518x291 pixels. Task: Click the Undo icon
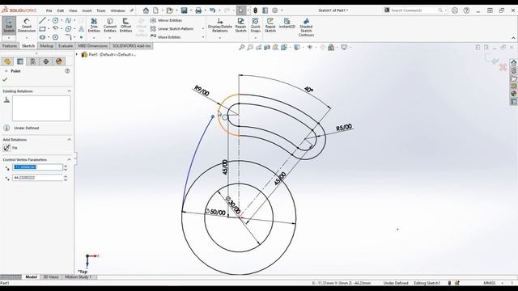pyautogui.click(x=212, y=11)
